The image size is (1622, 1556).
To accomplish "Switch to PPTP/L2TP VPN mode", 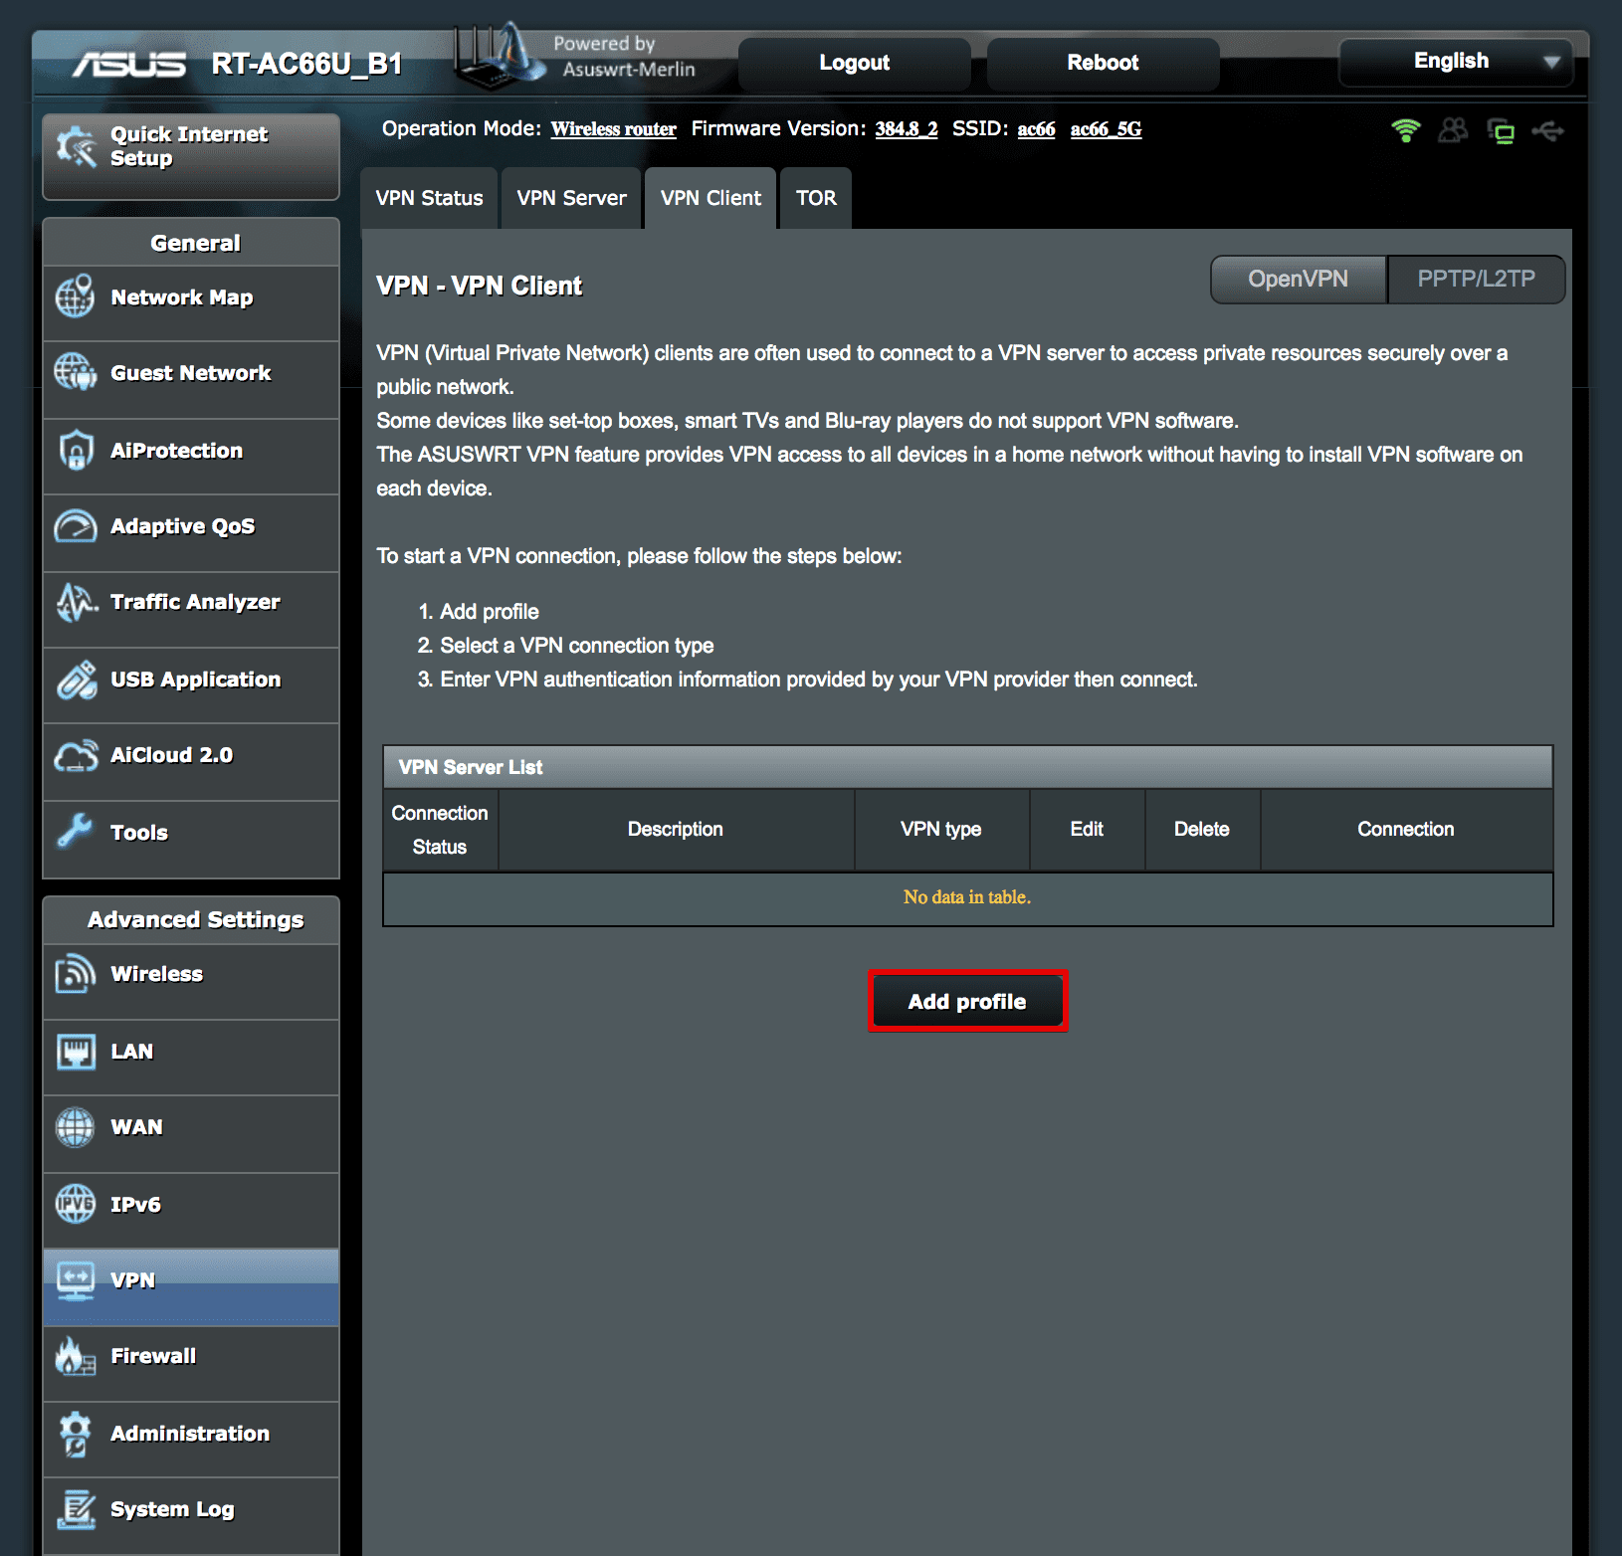I will 1476,280.
